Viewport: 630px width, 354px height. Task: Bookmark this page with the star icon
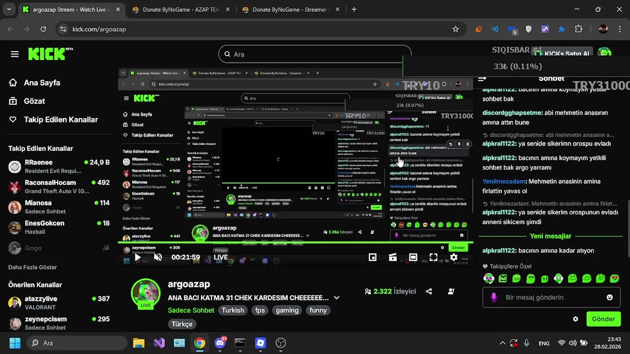(x=456, y=29)
